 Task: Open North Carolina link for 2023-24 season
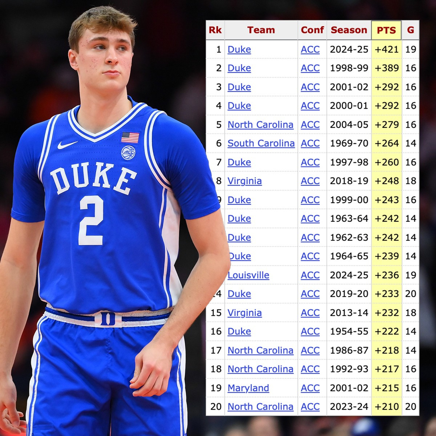[260, 407]
